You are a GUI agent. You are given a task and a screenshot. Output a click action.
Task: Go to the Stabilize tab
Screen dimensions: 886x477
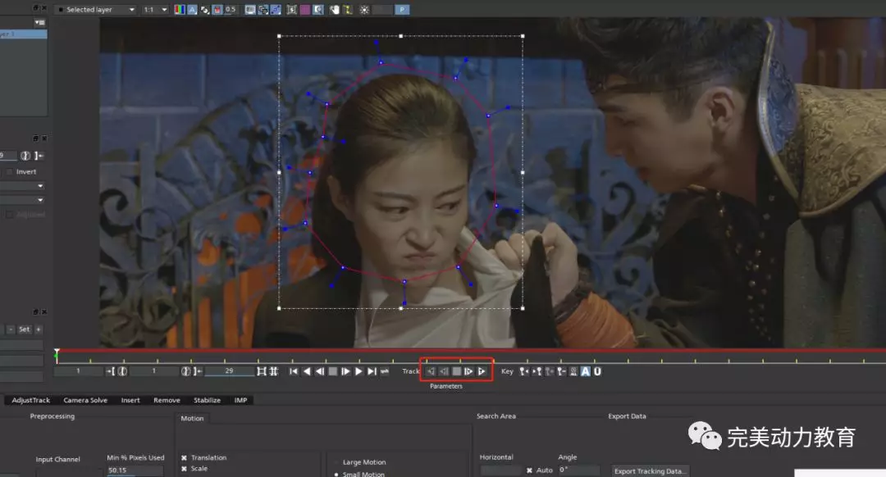208,400
